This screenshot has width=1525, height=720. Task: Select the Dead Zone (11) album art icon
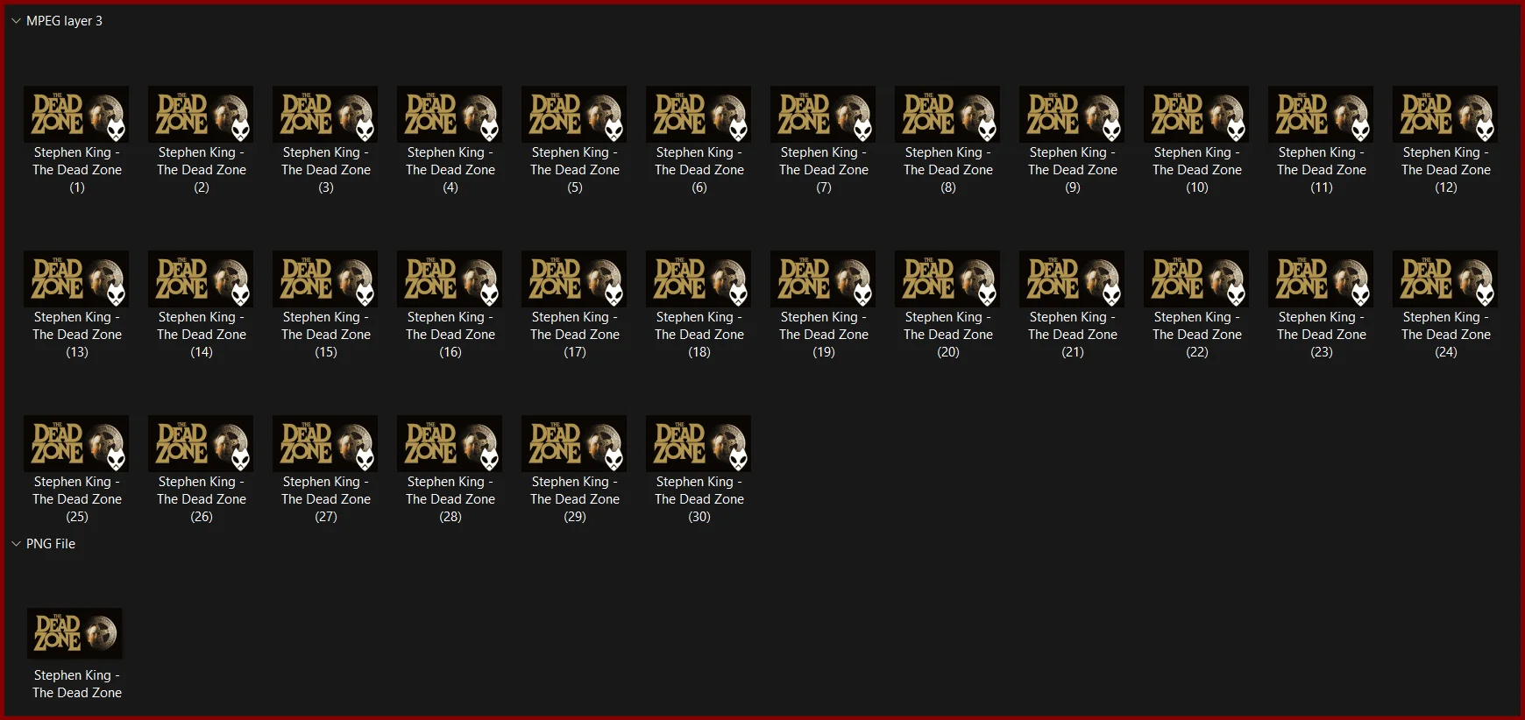coord(1321,114)
